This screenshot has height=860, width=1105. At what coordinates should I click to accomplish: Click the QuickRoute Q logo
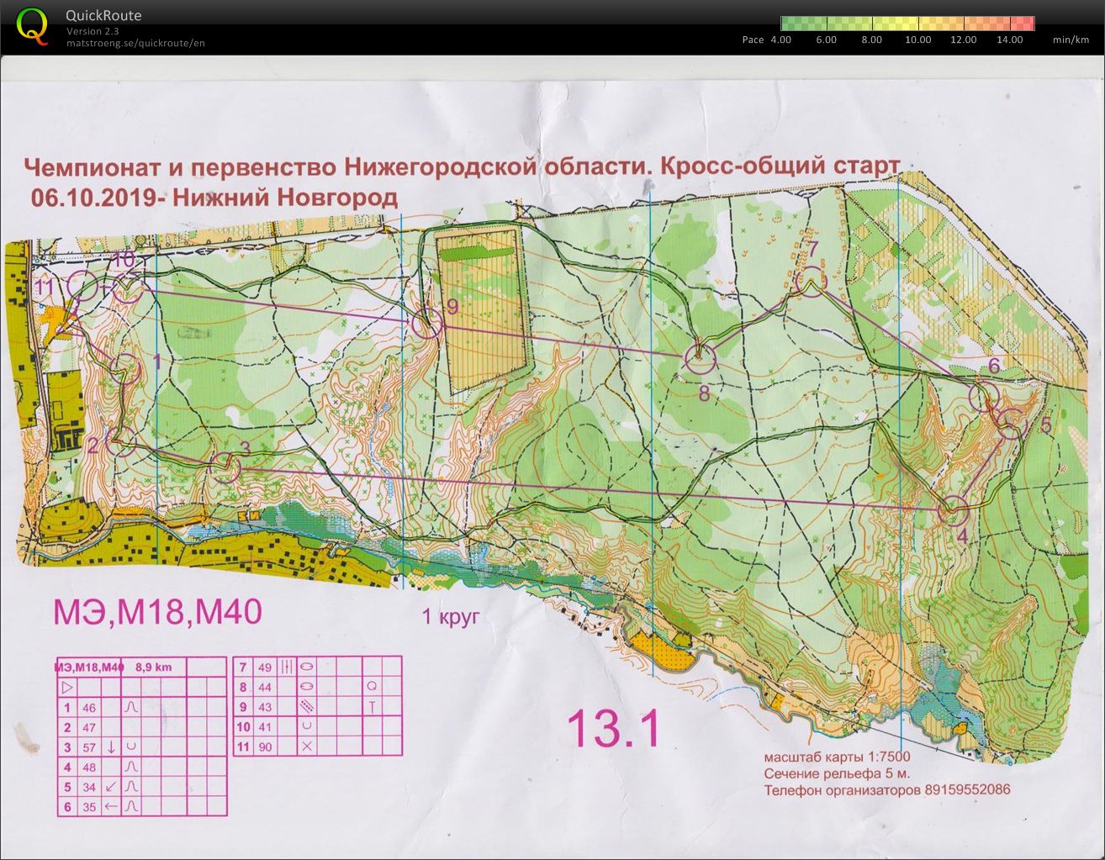tap(32, 25)
